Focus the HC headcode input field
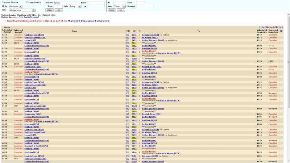The height and width of the screenshot is (163, 290). [120, 3]
